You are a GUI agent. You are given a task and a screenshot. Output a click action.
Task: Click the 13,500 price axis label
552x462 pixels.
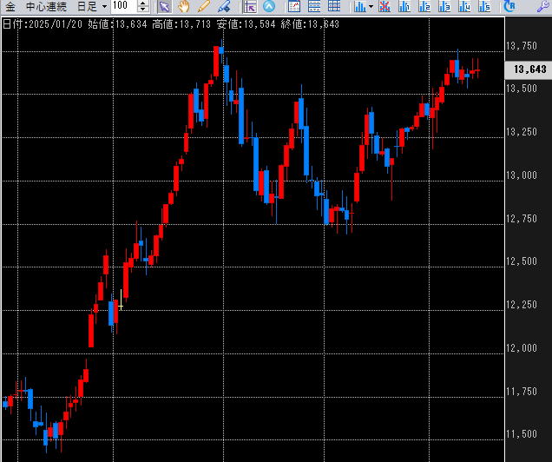[x=522, y=88]
